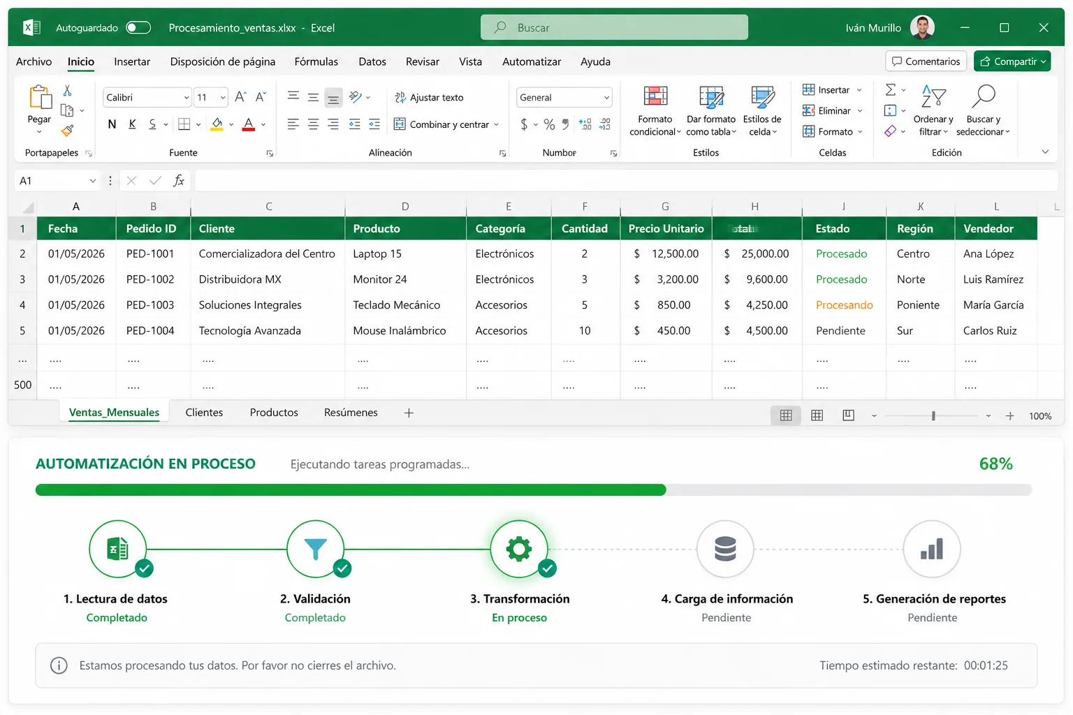
Task: Open the Resúmenes sheet tab
Action: [x=351, y=413]
